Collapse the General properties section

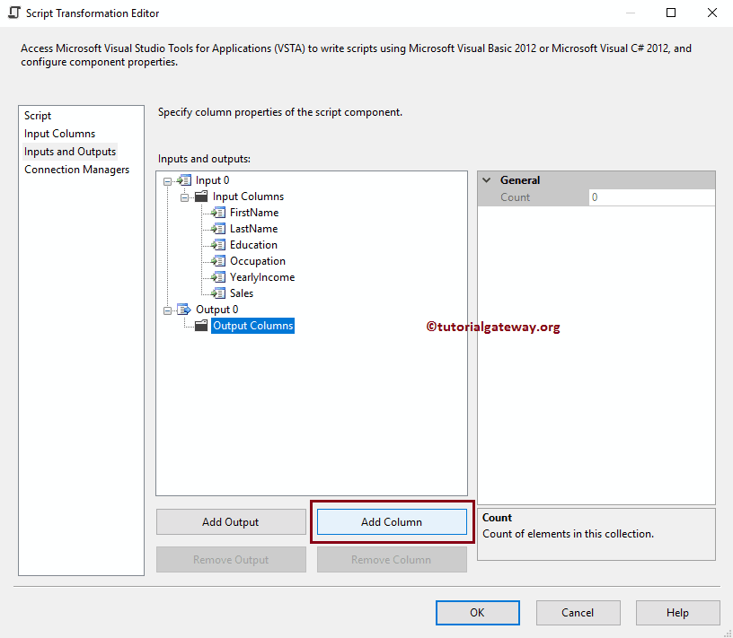tap(488, 179)
